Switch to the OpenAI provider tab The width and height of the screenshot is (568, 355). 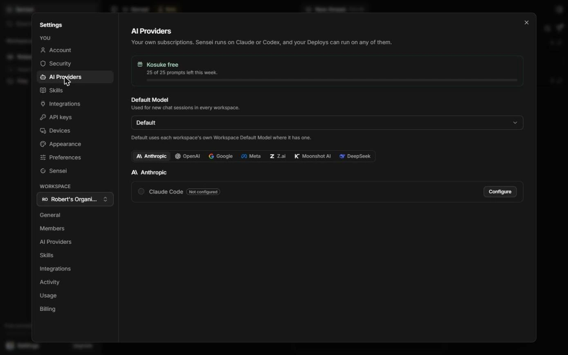point(188,156)
